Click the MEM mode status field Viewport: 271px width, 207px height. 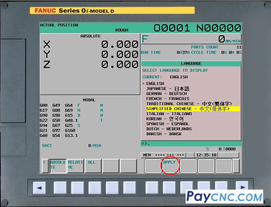coord(163,155)
